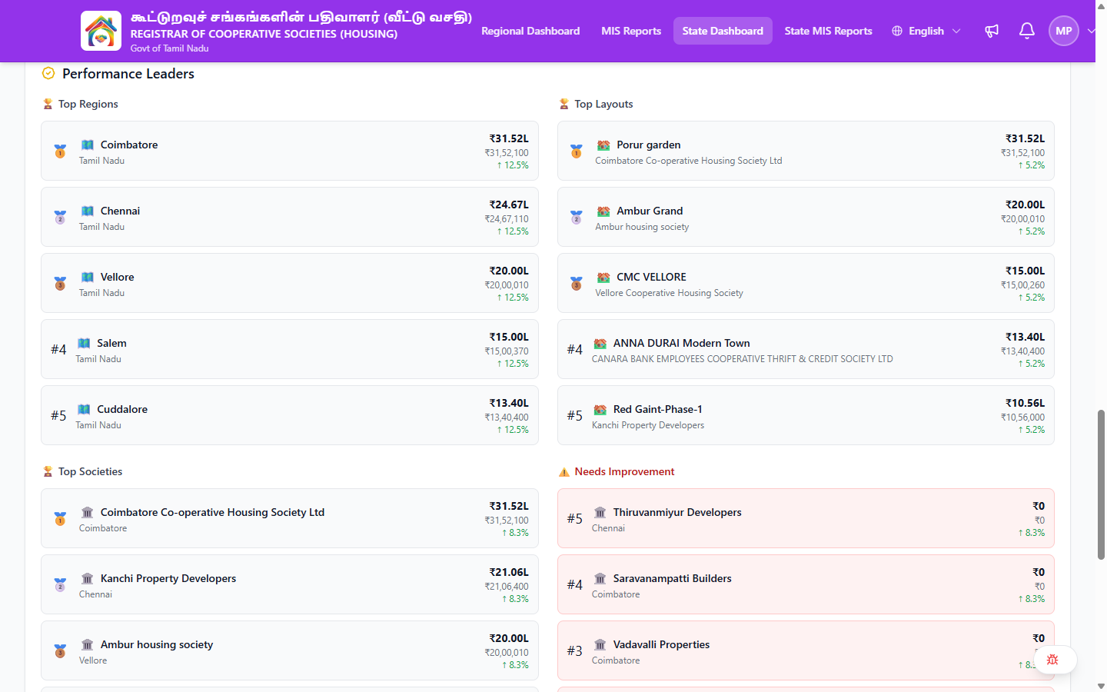
Task: Click the vertical page scrollbar thumb
Action: 1101,484
